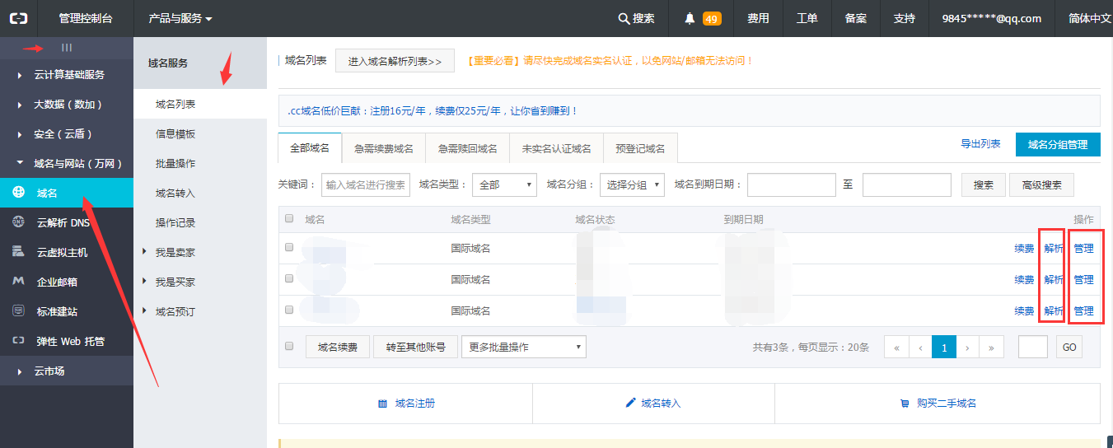Viewport: 1113px width, 448px height.
Task: Switch to 全部域名 tab
Action: point(310,148)
